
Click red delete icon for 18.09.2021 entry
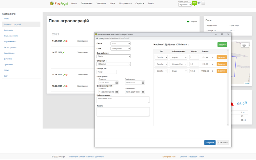pyautogui.click(x=66, y=86)
